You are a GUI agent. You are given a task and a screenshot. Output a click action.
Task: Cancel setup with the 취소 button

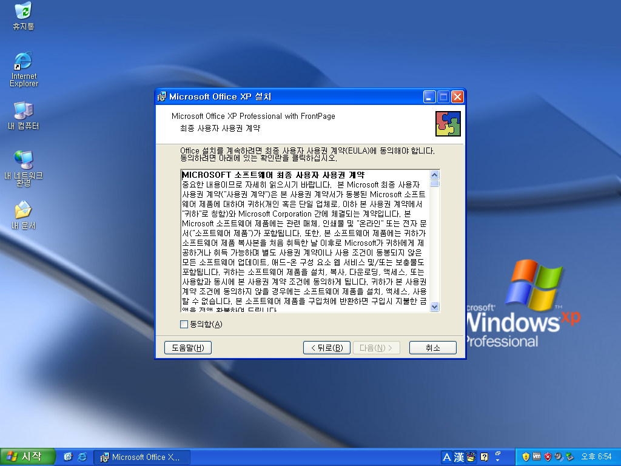pos(433,348)
